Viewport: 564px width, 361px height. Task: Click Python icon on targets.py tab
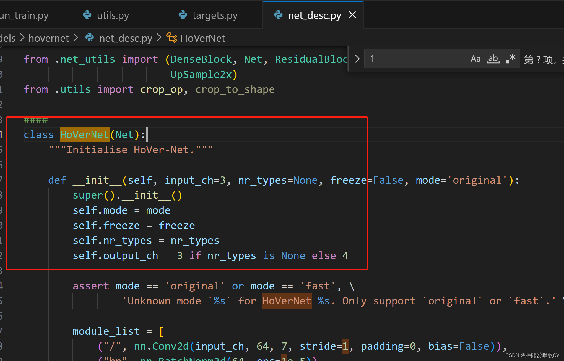coord(183,15)
